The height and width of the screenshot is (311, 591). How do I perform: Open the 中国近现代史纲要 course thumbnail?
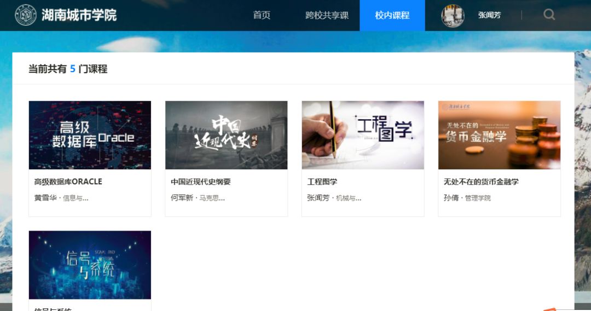tap(226, 135)
